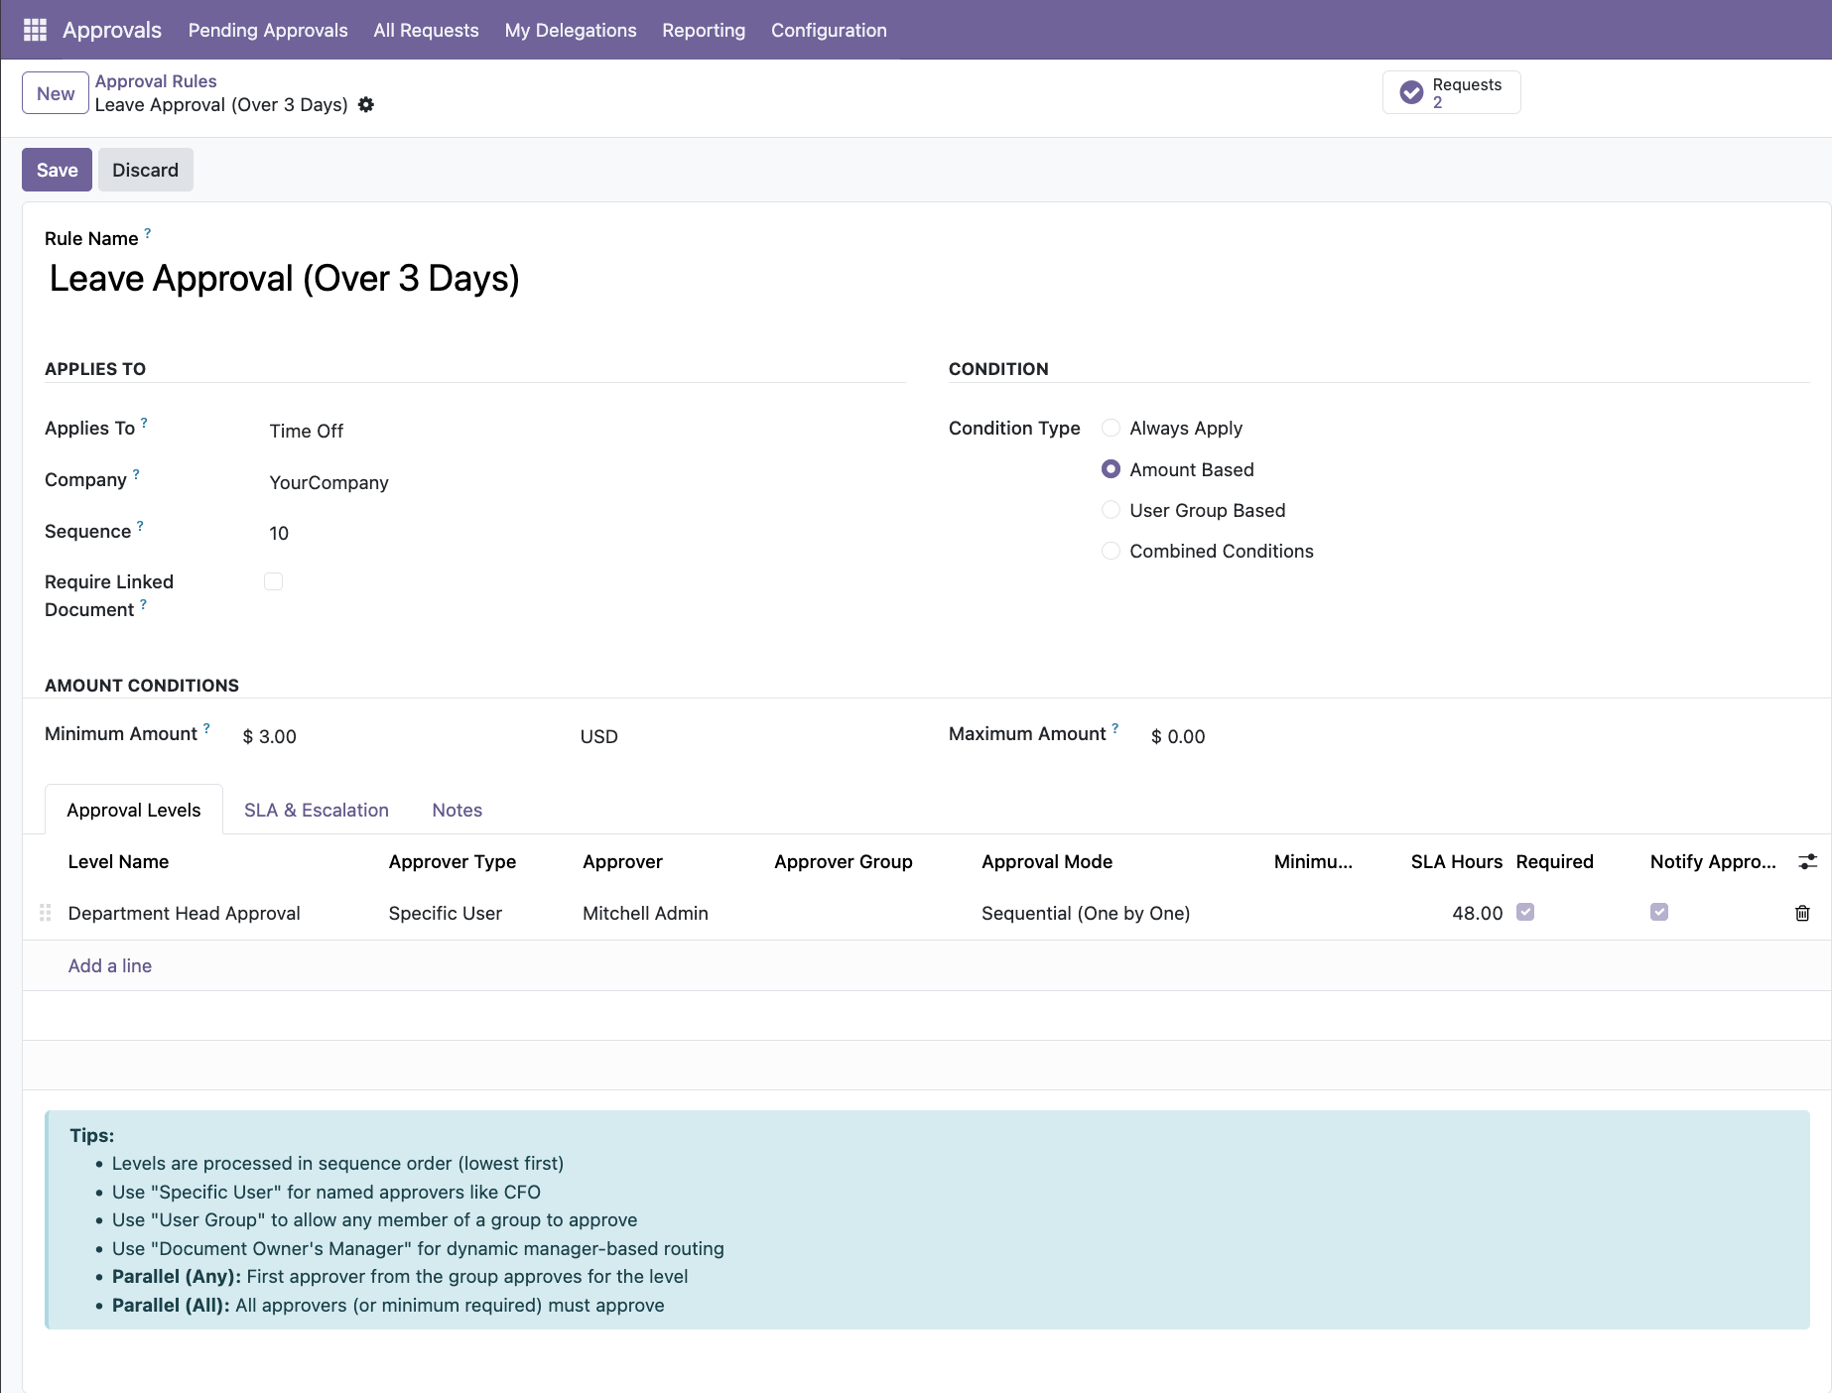Save the approval rule

coord(56,169)
